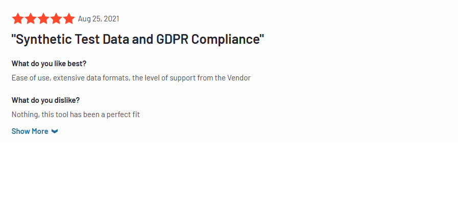Click the "What do you like best?" heading
458x197 pixels.
49,64
